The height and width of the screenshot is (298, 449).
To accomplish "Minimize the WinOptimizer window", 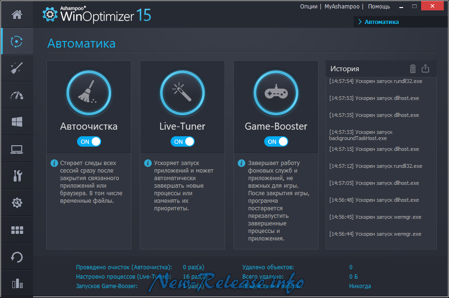I will tap(401, 7).
